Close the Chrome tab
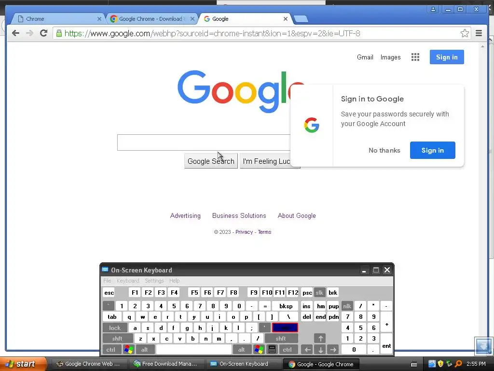This screenshot has width=494, height=371. click(x=99, y=19)
